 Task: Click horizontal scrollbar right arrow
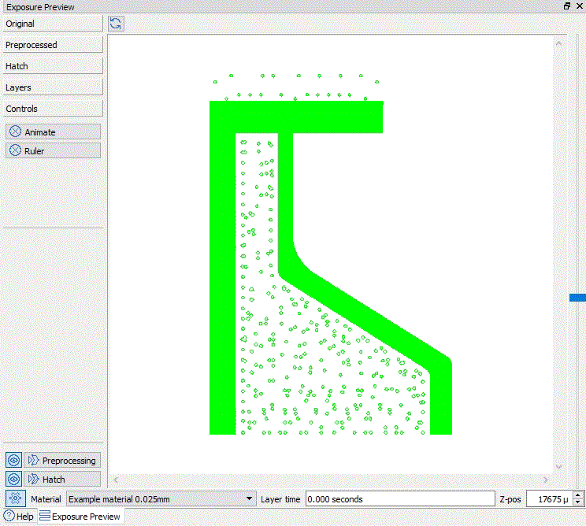pyautogui.click(x=545, y=480)
